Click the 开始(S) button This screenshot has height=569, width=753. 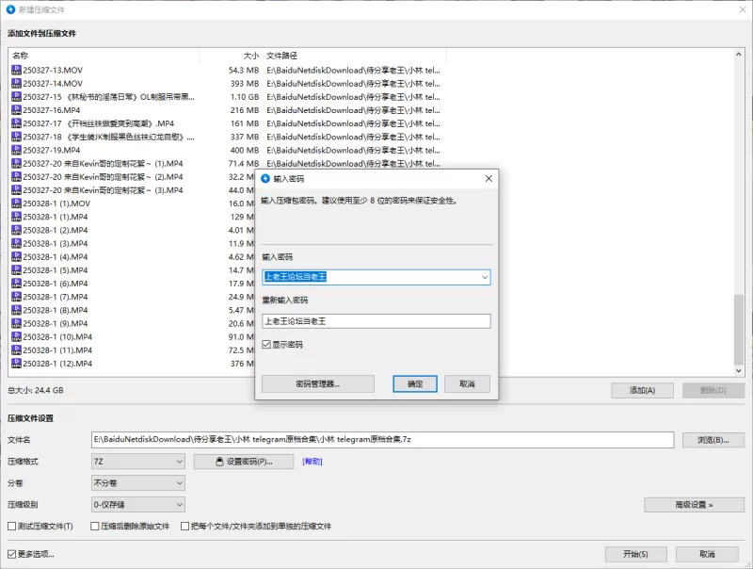pyautogui.click(x=636, y=554)
